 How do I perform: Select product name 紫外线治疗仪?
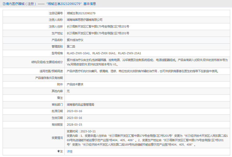click(x=75, y=40)
